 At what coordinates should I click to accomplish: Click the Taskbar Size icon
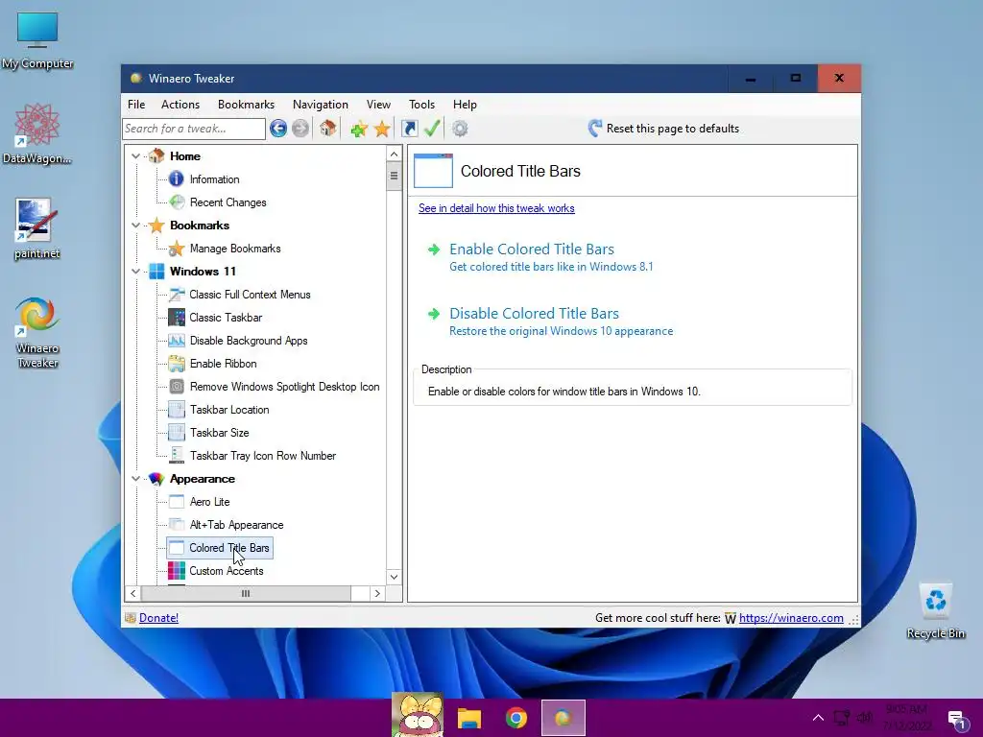pos(177,433)
